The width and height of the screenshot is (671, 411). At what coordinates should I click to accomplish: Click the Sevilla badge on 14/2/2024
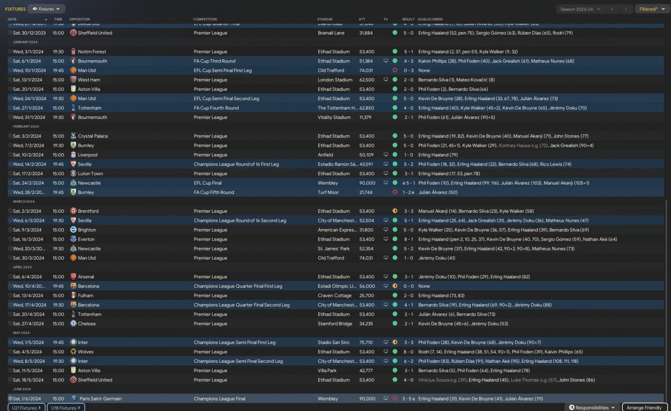point(73,164)
